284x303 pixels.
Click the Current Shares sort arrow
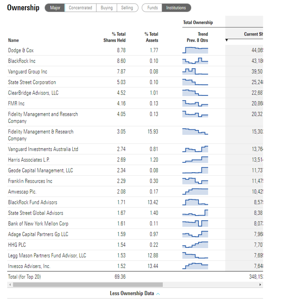click(227, 40)
